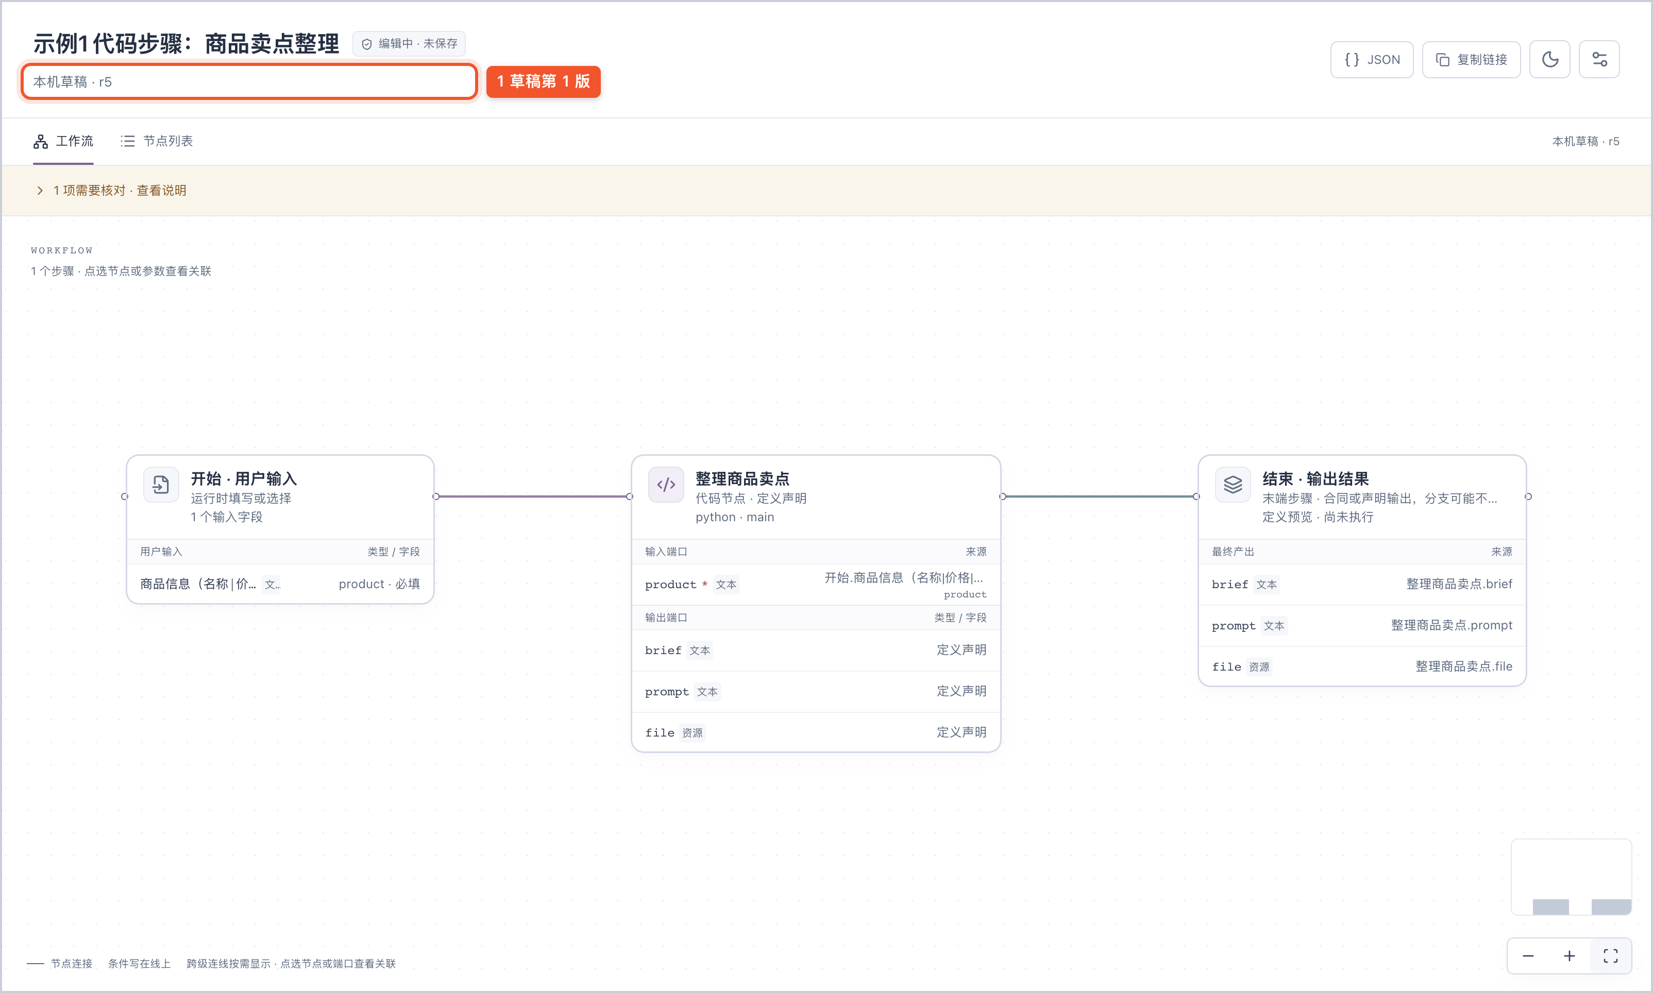Viewport: 1653px width, 993px height.
Task: Click 整理商品卖点.file source in end node
Action: (1463, 666)
